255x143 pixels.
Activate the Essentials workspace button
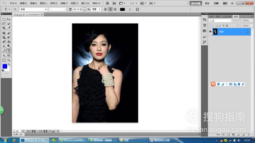[196, 3]
